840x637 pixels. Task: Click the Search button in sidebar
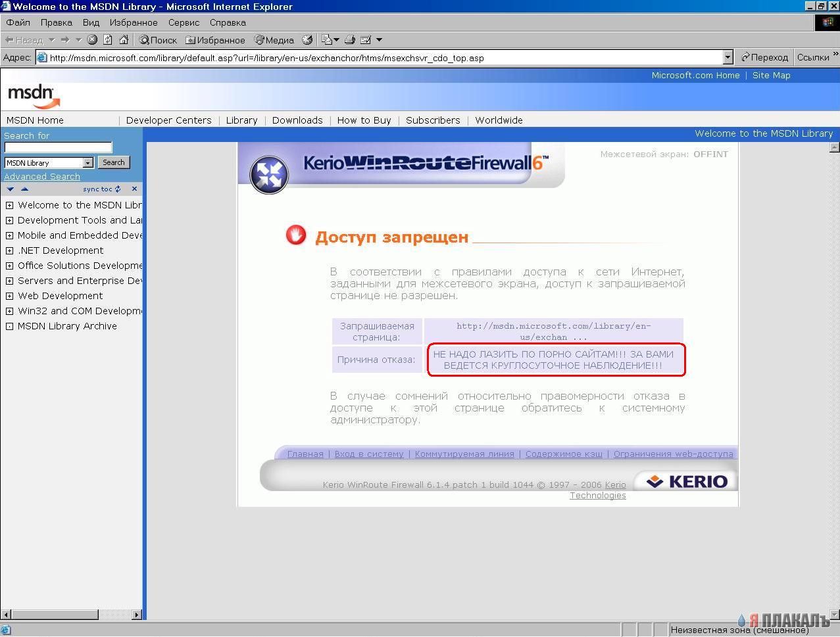tap(113, 162)
